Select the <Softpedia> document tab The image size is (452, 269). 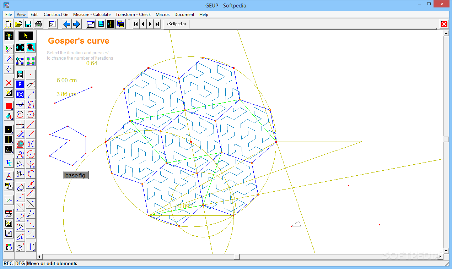177,24
